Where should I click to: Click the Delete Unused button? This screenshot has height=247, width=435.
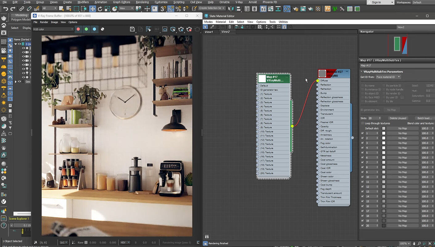coord(398,118)
